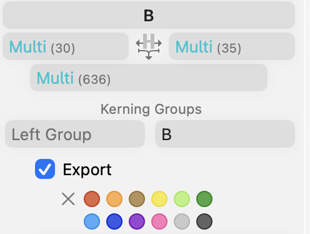310x234 pixels.
Task: Click the right sidebearing field Multi (35)
Action: (232, 46)
